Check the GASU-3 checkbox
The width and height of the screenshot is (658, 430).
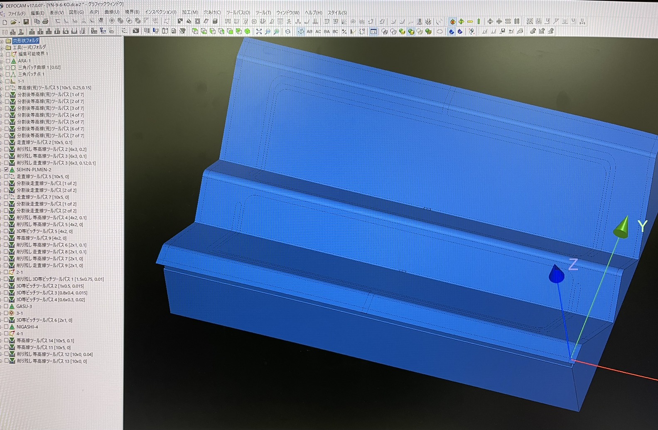(6, 306)
